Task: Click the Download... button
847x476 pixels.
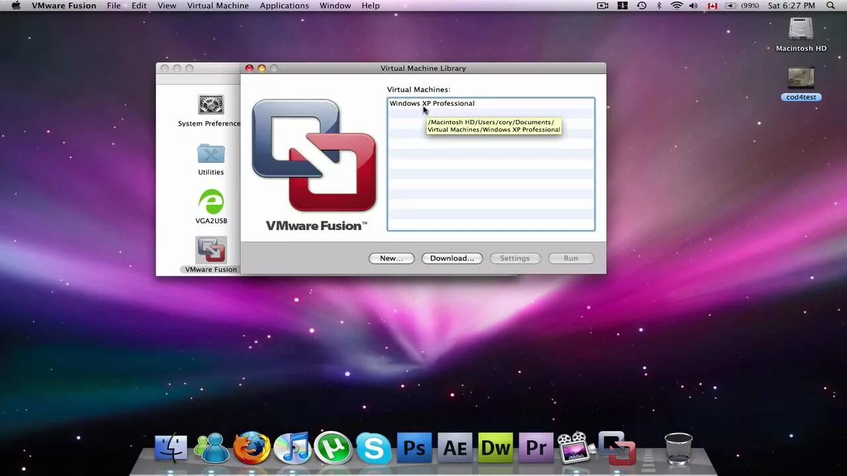Action: coord(452,258)
